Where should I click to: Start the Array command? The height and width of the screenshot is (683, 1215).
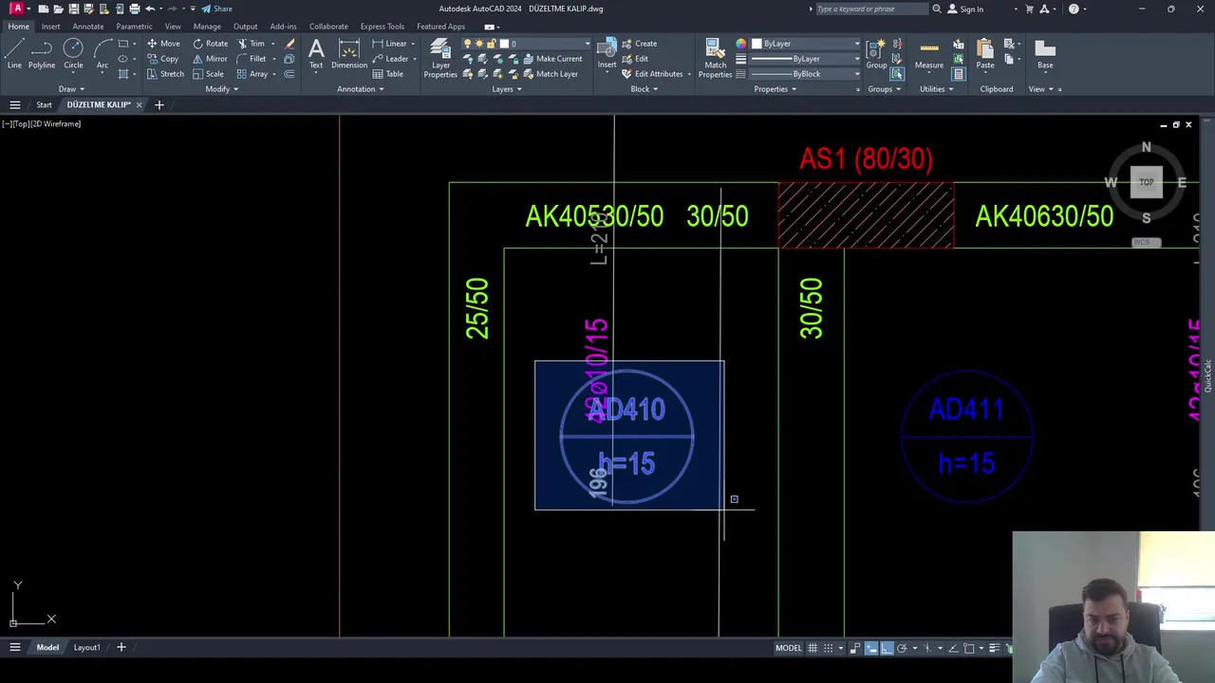click(252, 74)
